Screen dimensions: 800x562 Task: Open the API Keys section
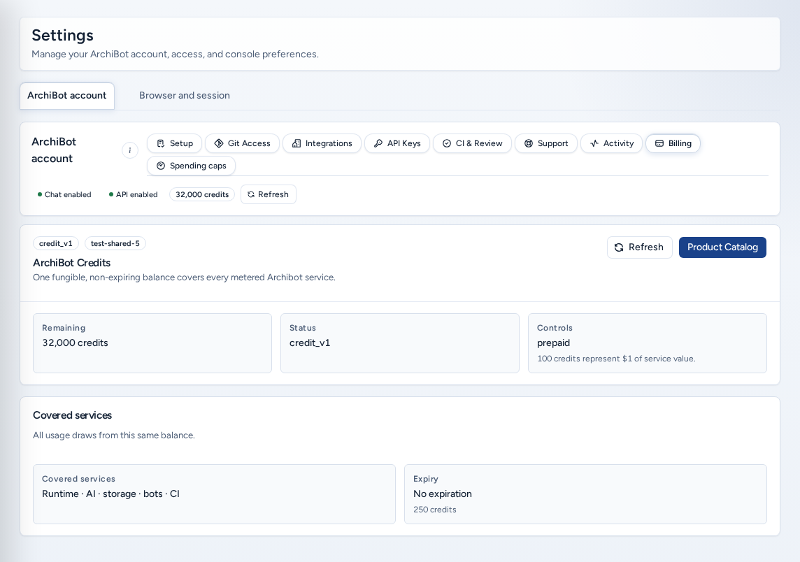click(397, 143)
